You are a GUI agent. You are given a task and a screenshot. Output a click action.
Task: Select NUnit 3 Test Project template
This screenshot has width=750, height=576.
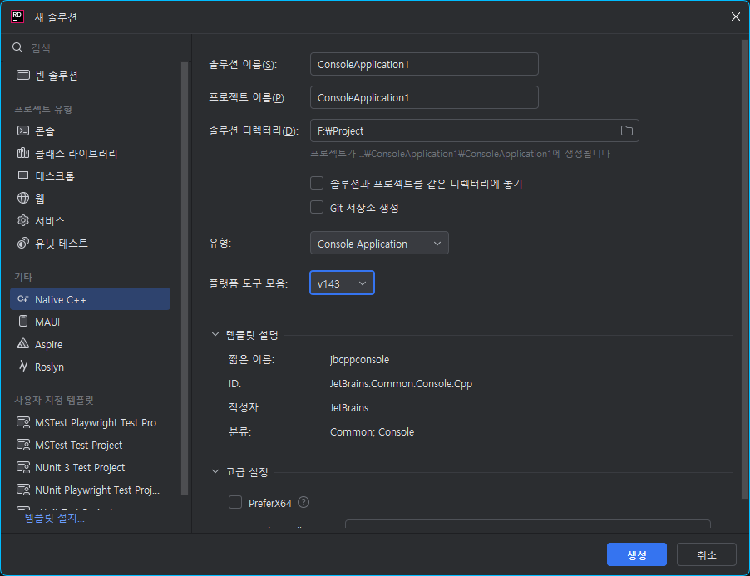[x=91, y=467]
